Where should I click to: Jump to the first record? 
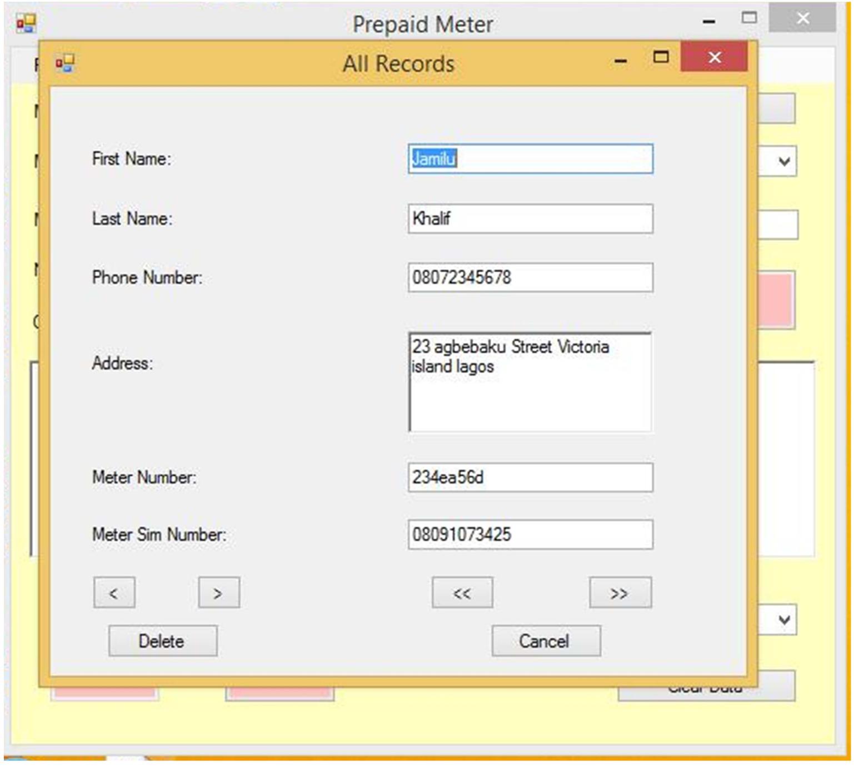[x=463, y=593]
